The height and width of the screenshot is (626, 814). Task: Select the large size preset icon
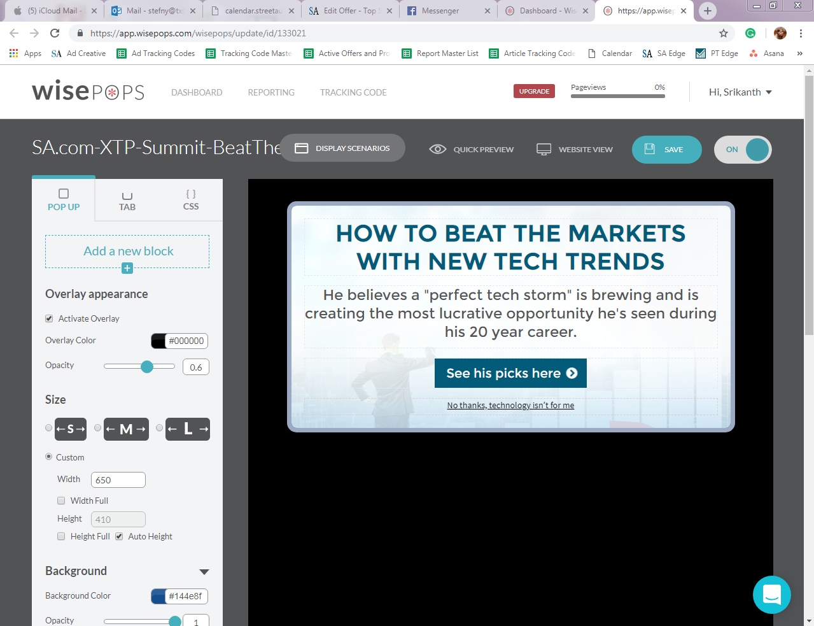point(188,429)
